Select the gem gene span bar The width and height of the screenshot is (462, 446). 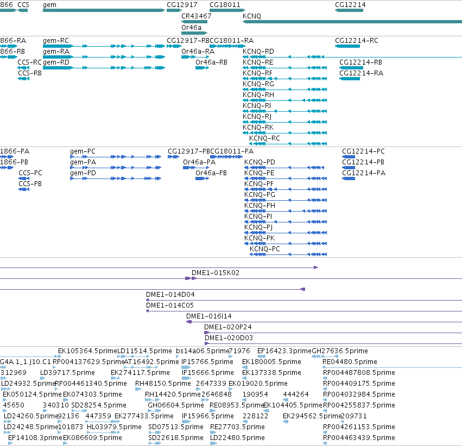point(104,10)
